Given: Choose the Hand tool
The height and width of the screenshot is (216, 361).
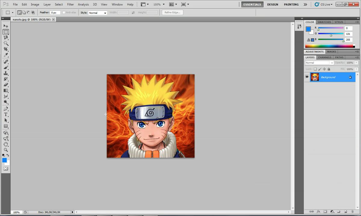Looking at the screenshot, I should point(6,144).
